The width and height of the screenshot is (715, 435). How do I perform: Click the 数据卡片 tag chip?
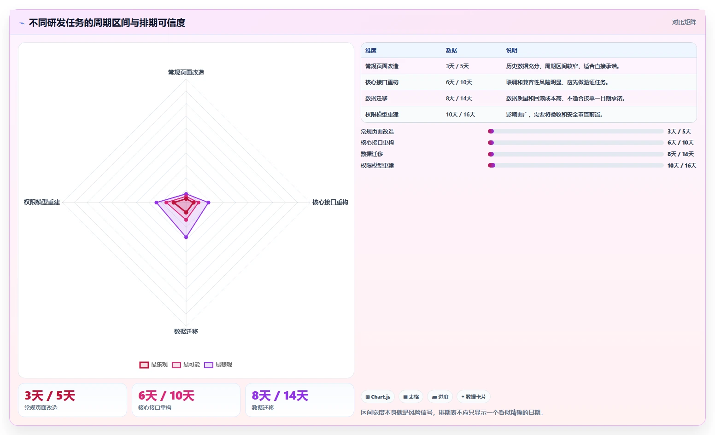[474, 397]
